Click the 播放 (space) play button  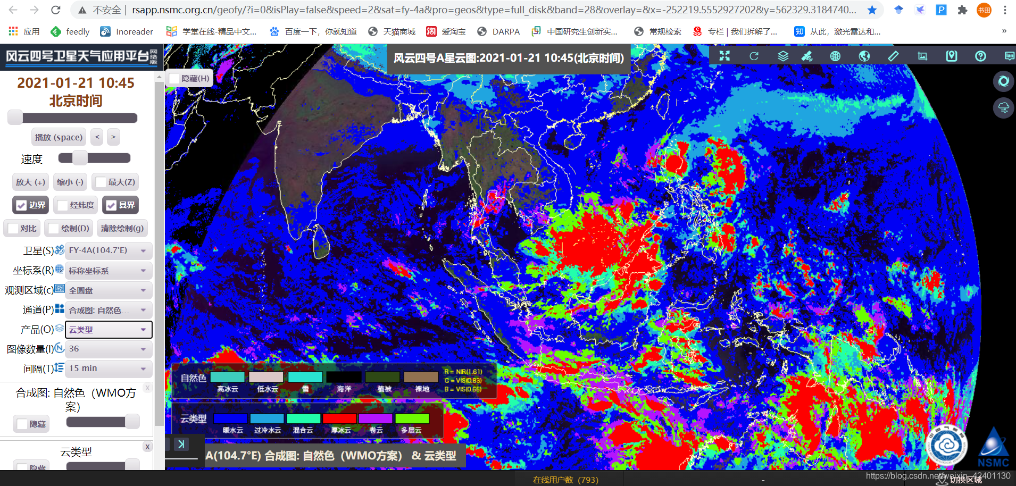(59, 137)
